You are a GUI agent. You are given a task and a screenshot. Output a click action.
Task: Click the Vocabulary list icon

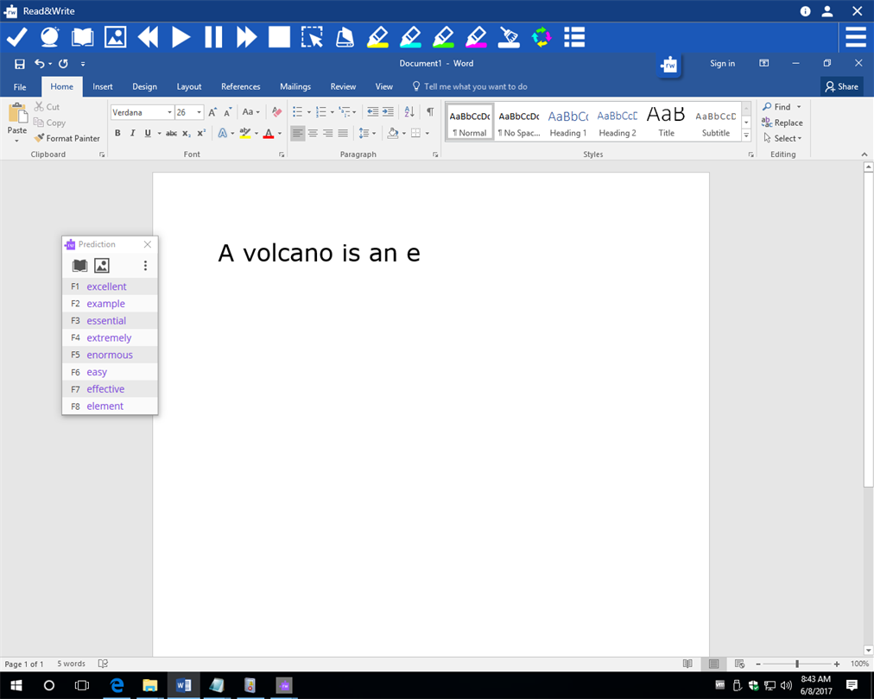pos(574,37)
